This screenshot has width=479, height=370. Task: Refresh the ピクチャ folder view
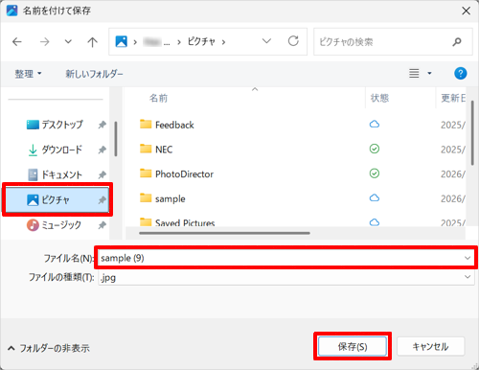(x=293, y=41)
